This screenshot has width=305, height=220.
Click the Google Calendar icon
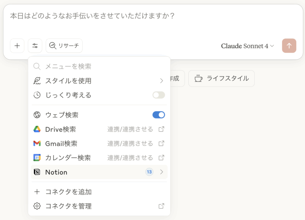point(37,158)
